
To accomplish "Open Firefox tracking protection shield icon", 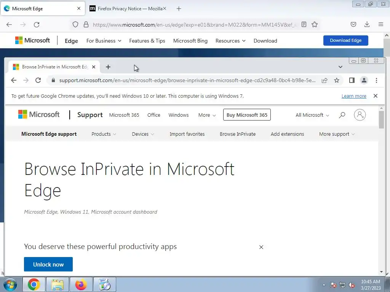I will click(75, 24).
